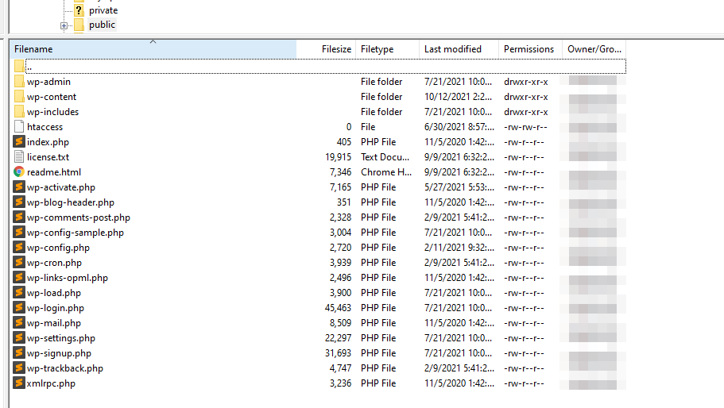Select the wp-config.php file name

pyautogui.click(x=58, y=248)
